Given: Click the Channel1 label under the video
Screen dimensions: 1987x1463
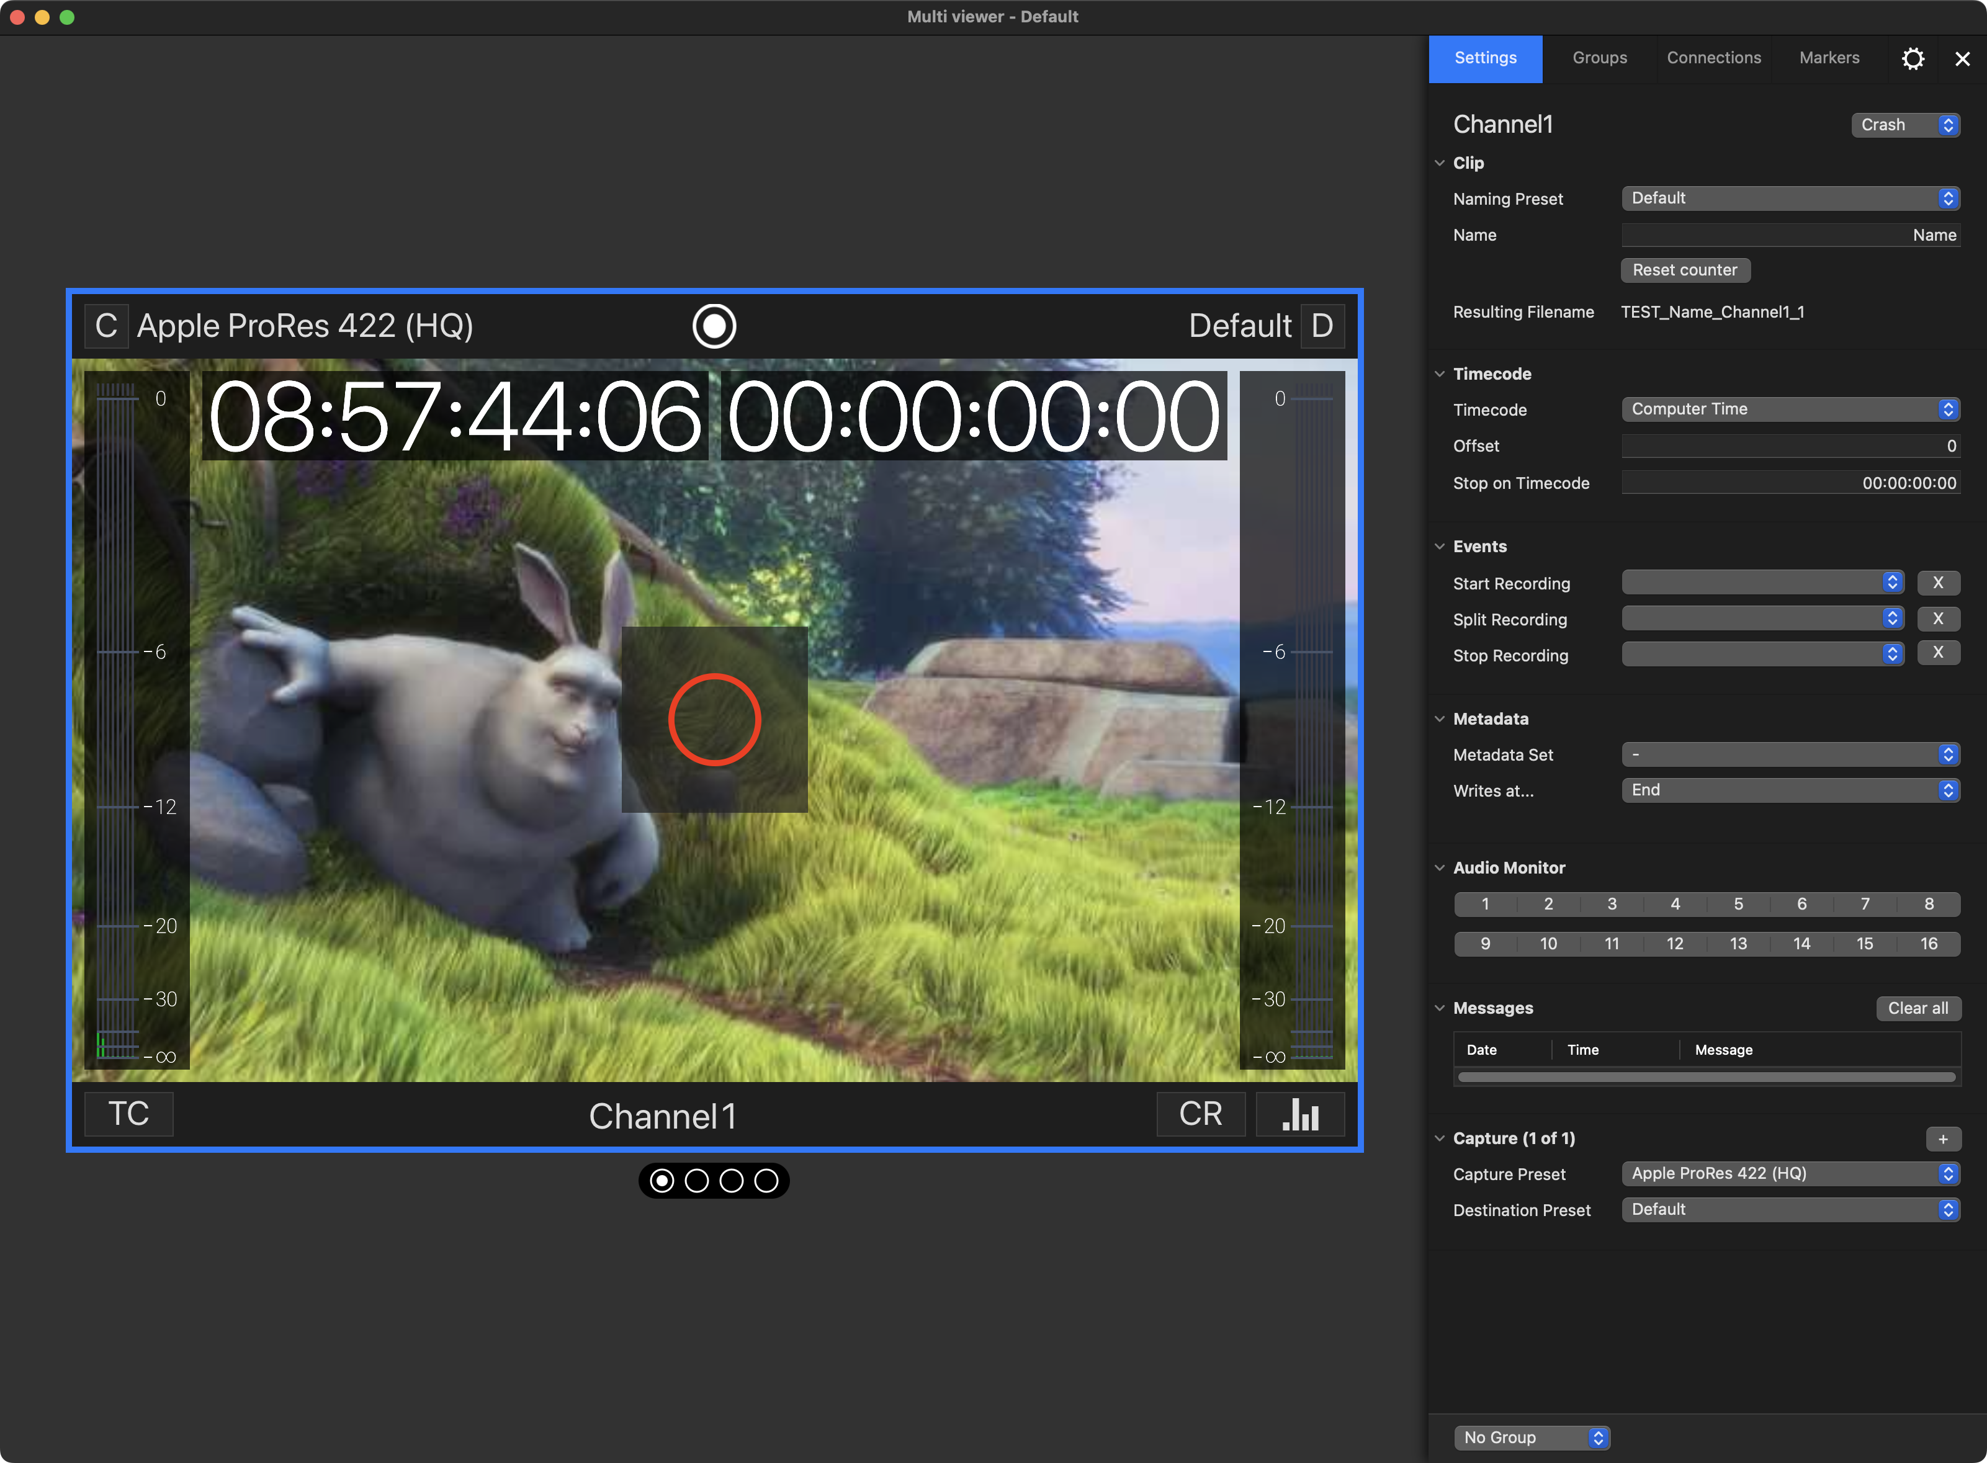Looking at the screenshot, I should [663, 1116].
